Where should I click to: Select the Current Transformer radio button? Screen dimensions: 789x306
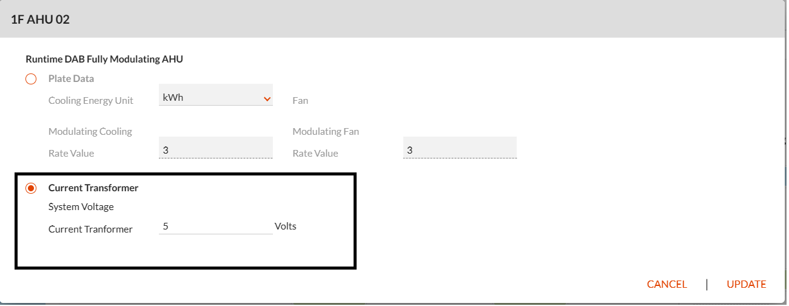tap(31, 188)
